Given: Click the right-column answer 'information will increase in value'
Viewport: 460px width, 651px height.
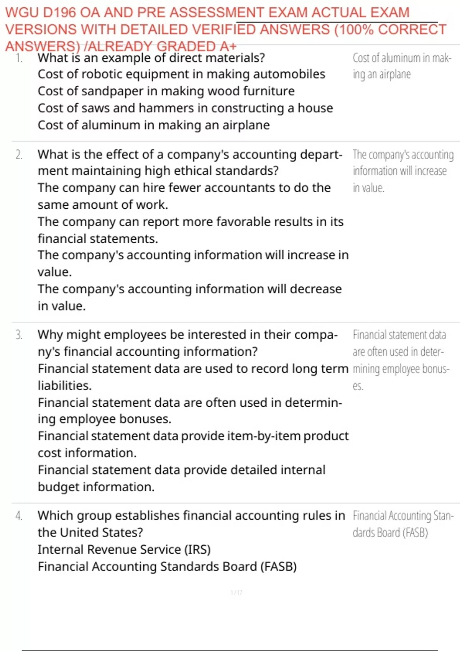Looking at the screenshot, I should (x=402, y=171).
